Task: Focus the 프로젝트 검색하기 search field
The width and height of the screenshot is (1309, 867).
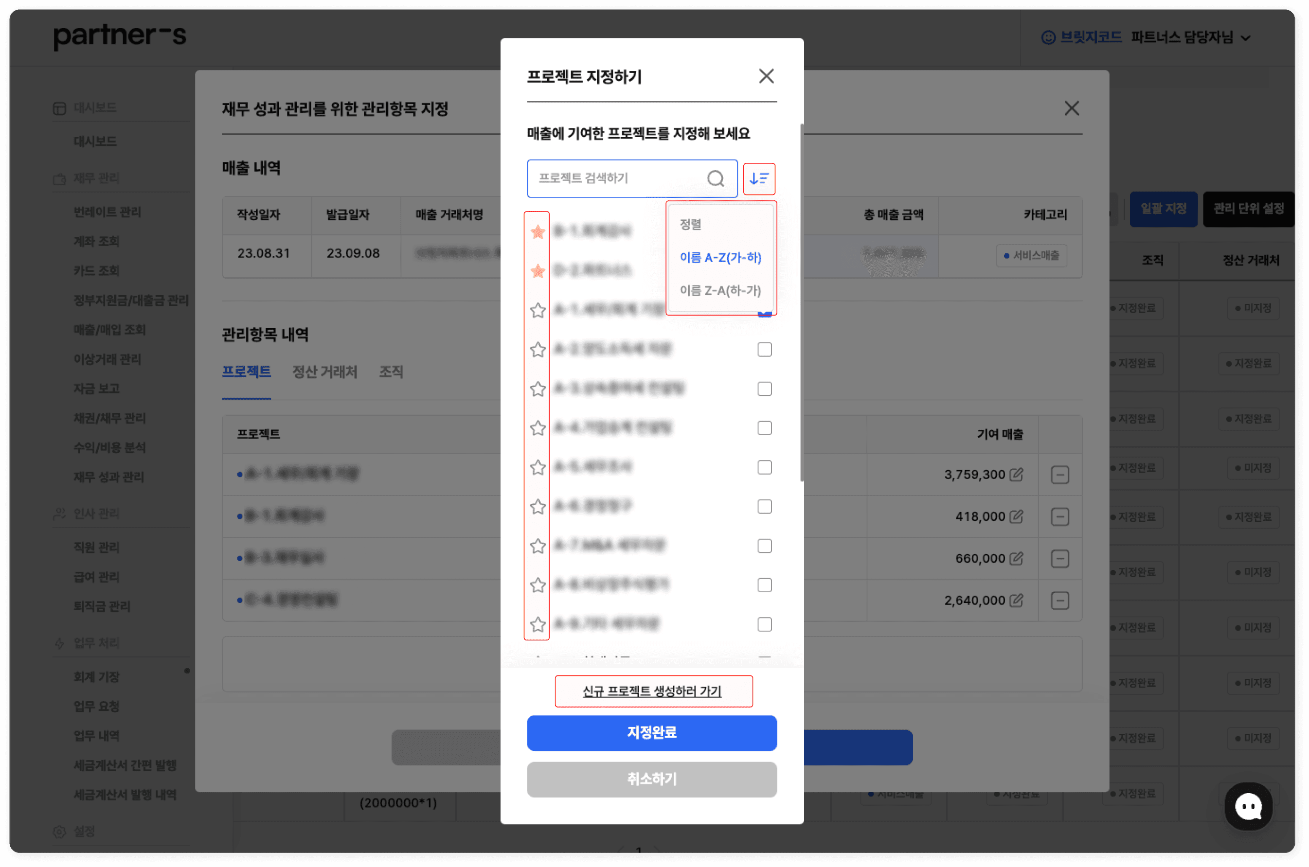Action: coord(632,178)
